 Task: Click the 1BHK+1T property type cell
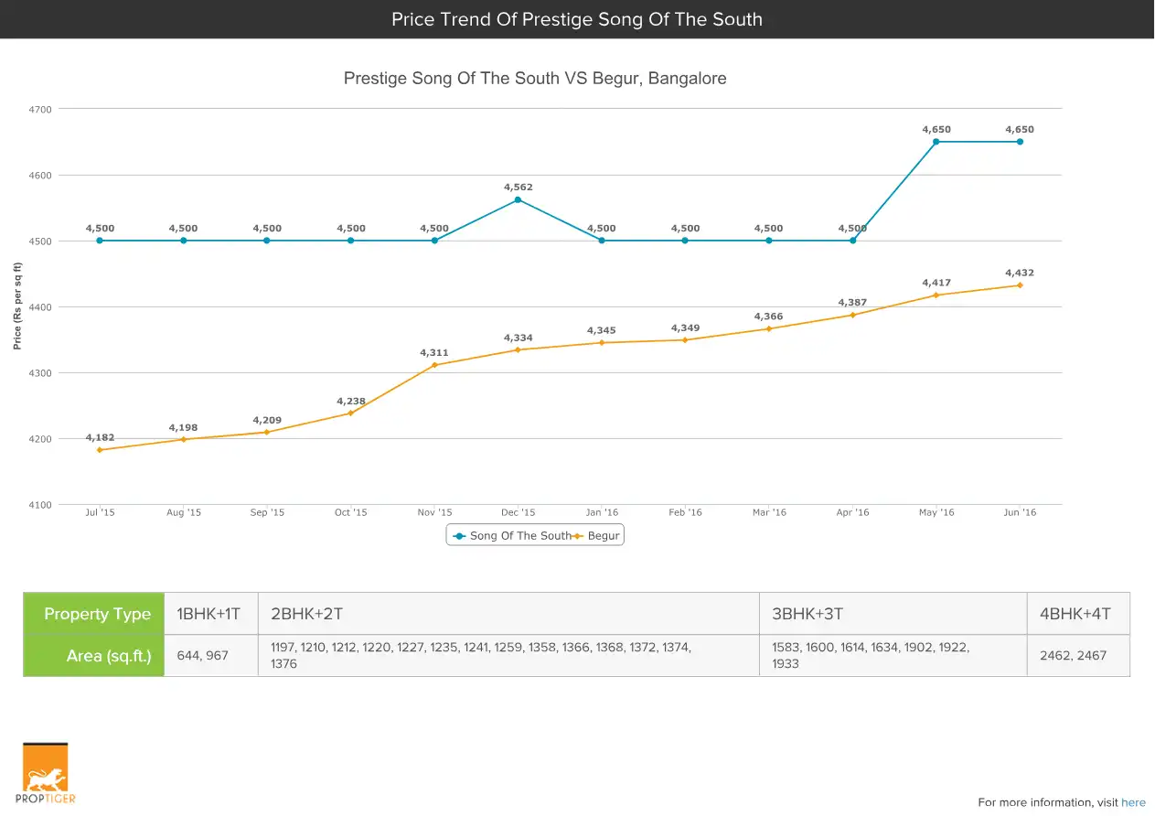point(210,614)
